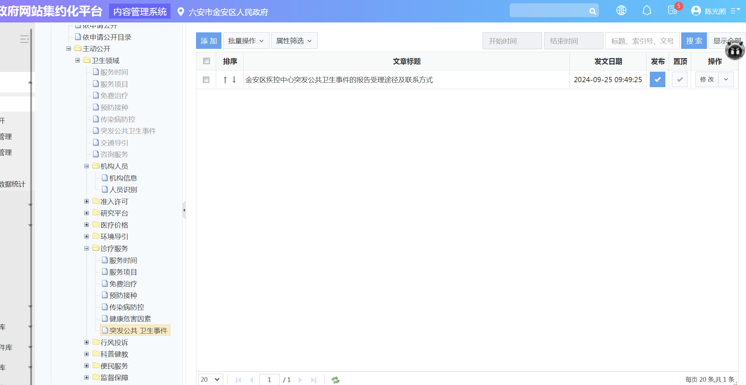Click the 添加 button
This screenshot has width=746, height=385.
[209, 41]
